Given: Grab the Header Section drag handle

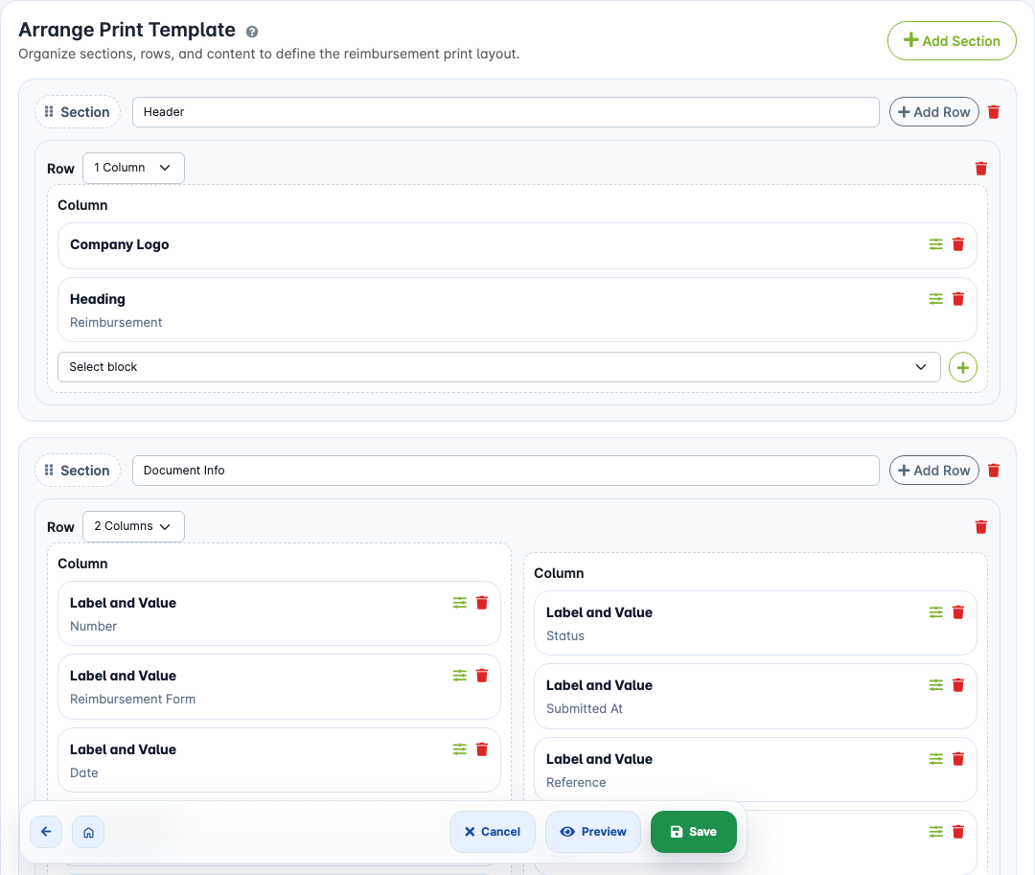Looking at the screenshot, I should [x=78, y=112].
